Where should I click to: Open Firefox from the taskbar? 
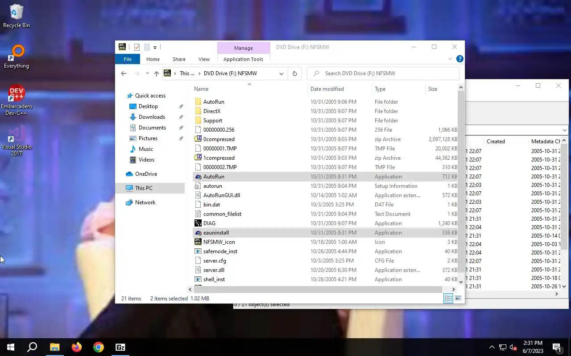click(77, 347)
